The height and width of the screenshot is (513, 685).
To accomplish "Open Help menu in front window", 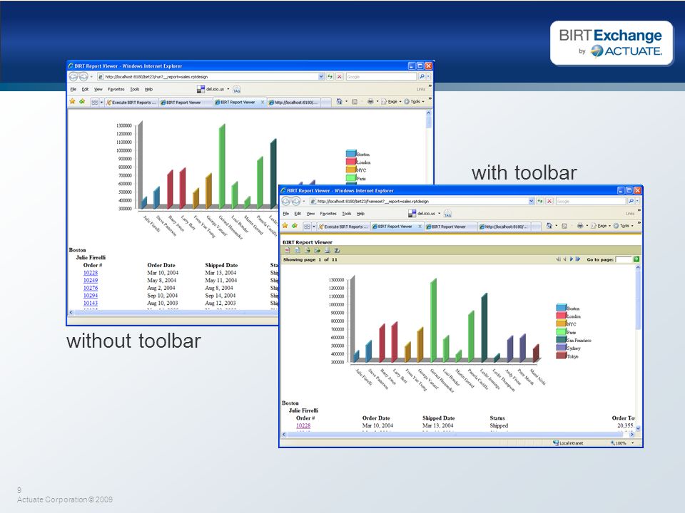I will 360,213.
